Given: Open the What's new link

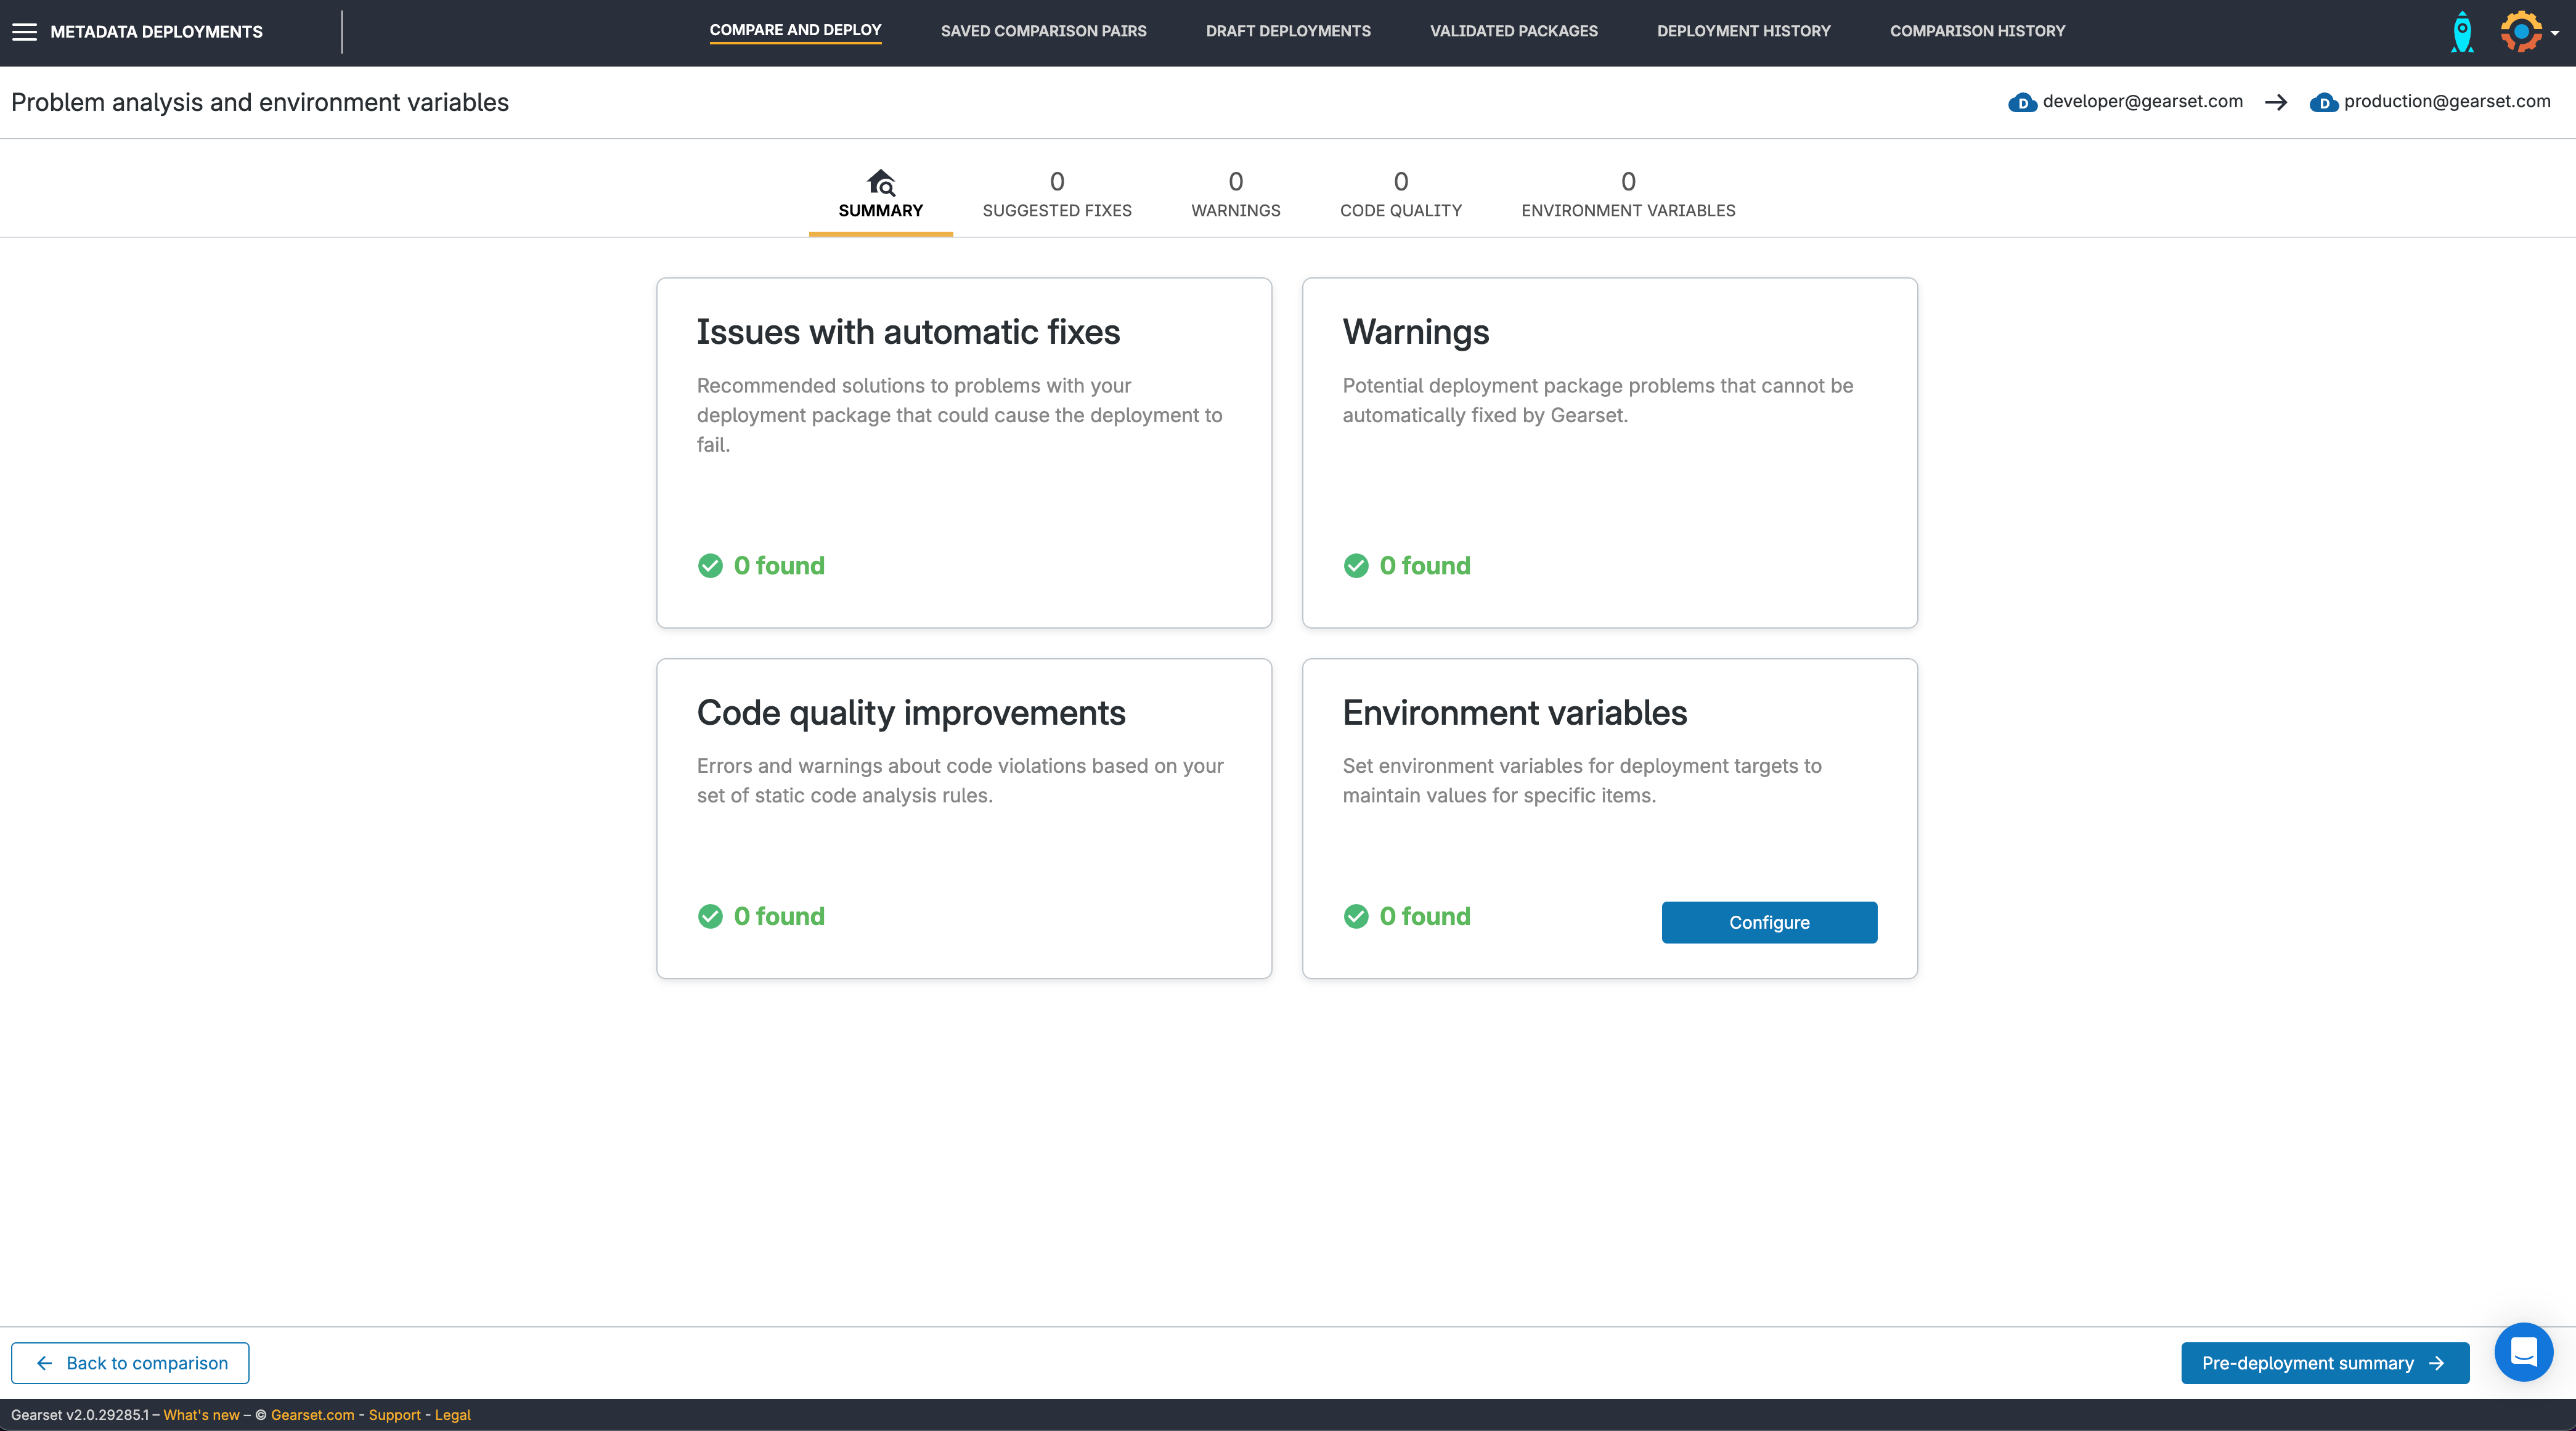Looking at the screenshot, I should point(201,1415).
